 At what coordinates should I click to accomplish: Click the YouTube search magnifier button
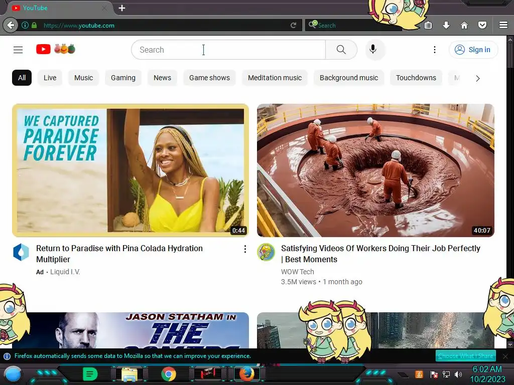coord(341,50)
